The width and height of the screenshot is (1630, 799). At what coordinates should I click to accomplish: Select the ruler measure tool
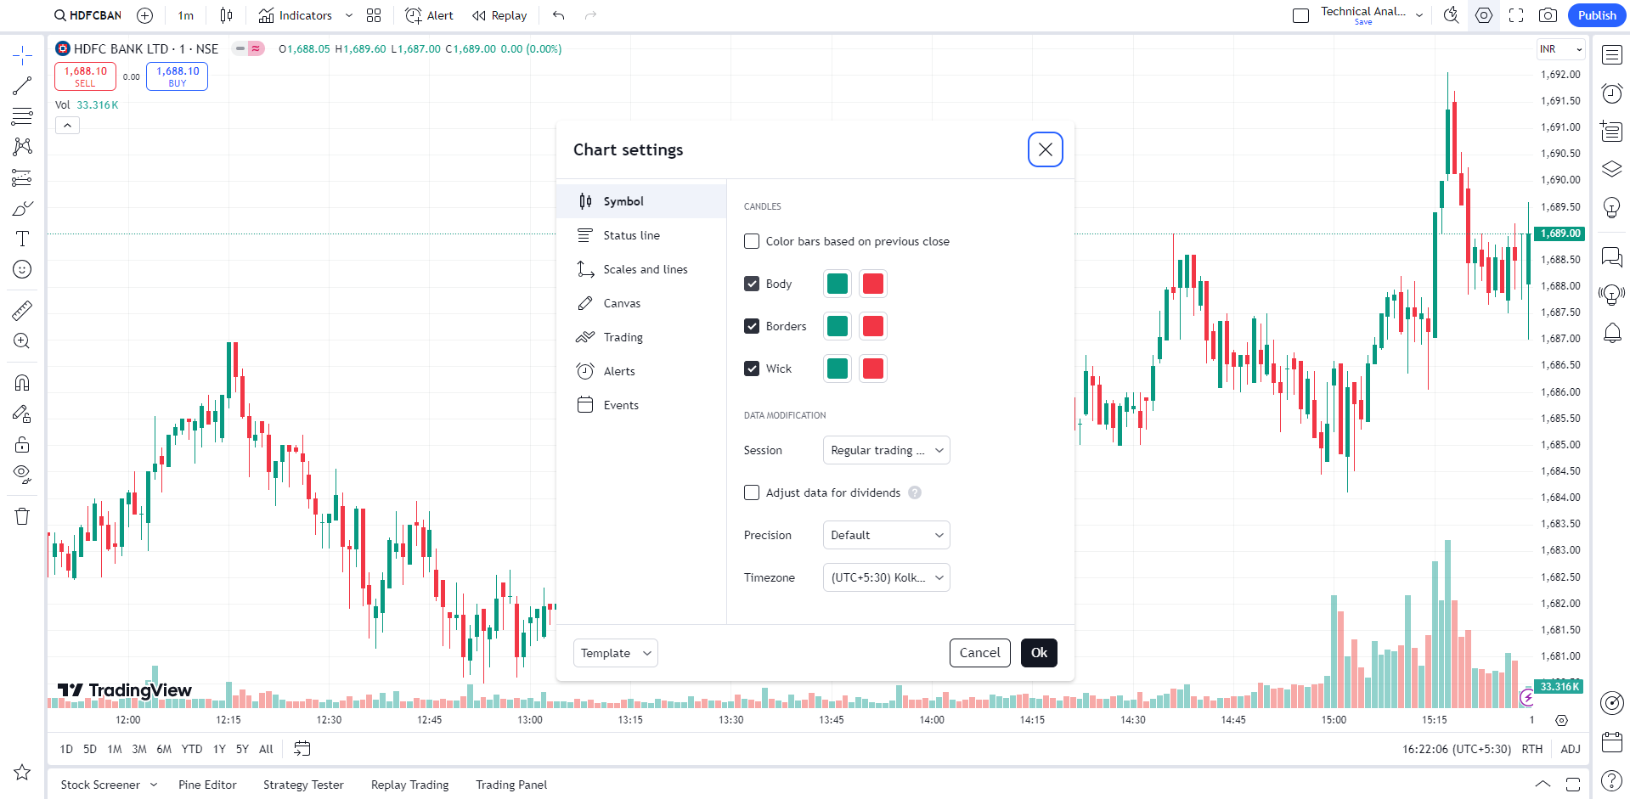pos(22,311)
